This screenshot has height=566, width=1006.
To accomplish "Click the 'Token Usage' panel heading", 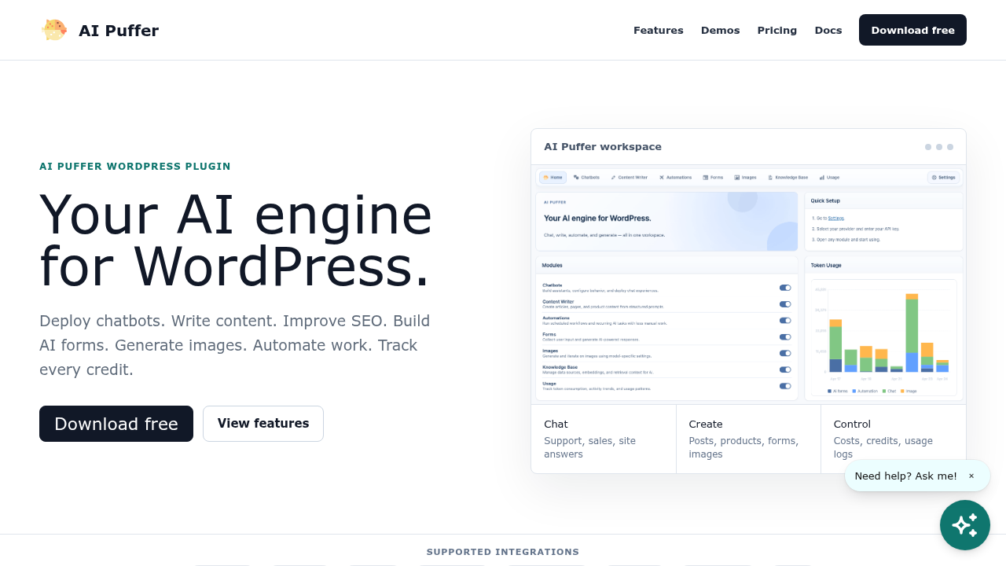I will pos(826,266).
